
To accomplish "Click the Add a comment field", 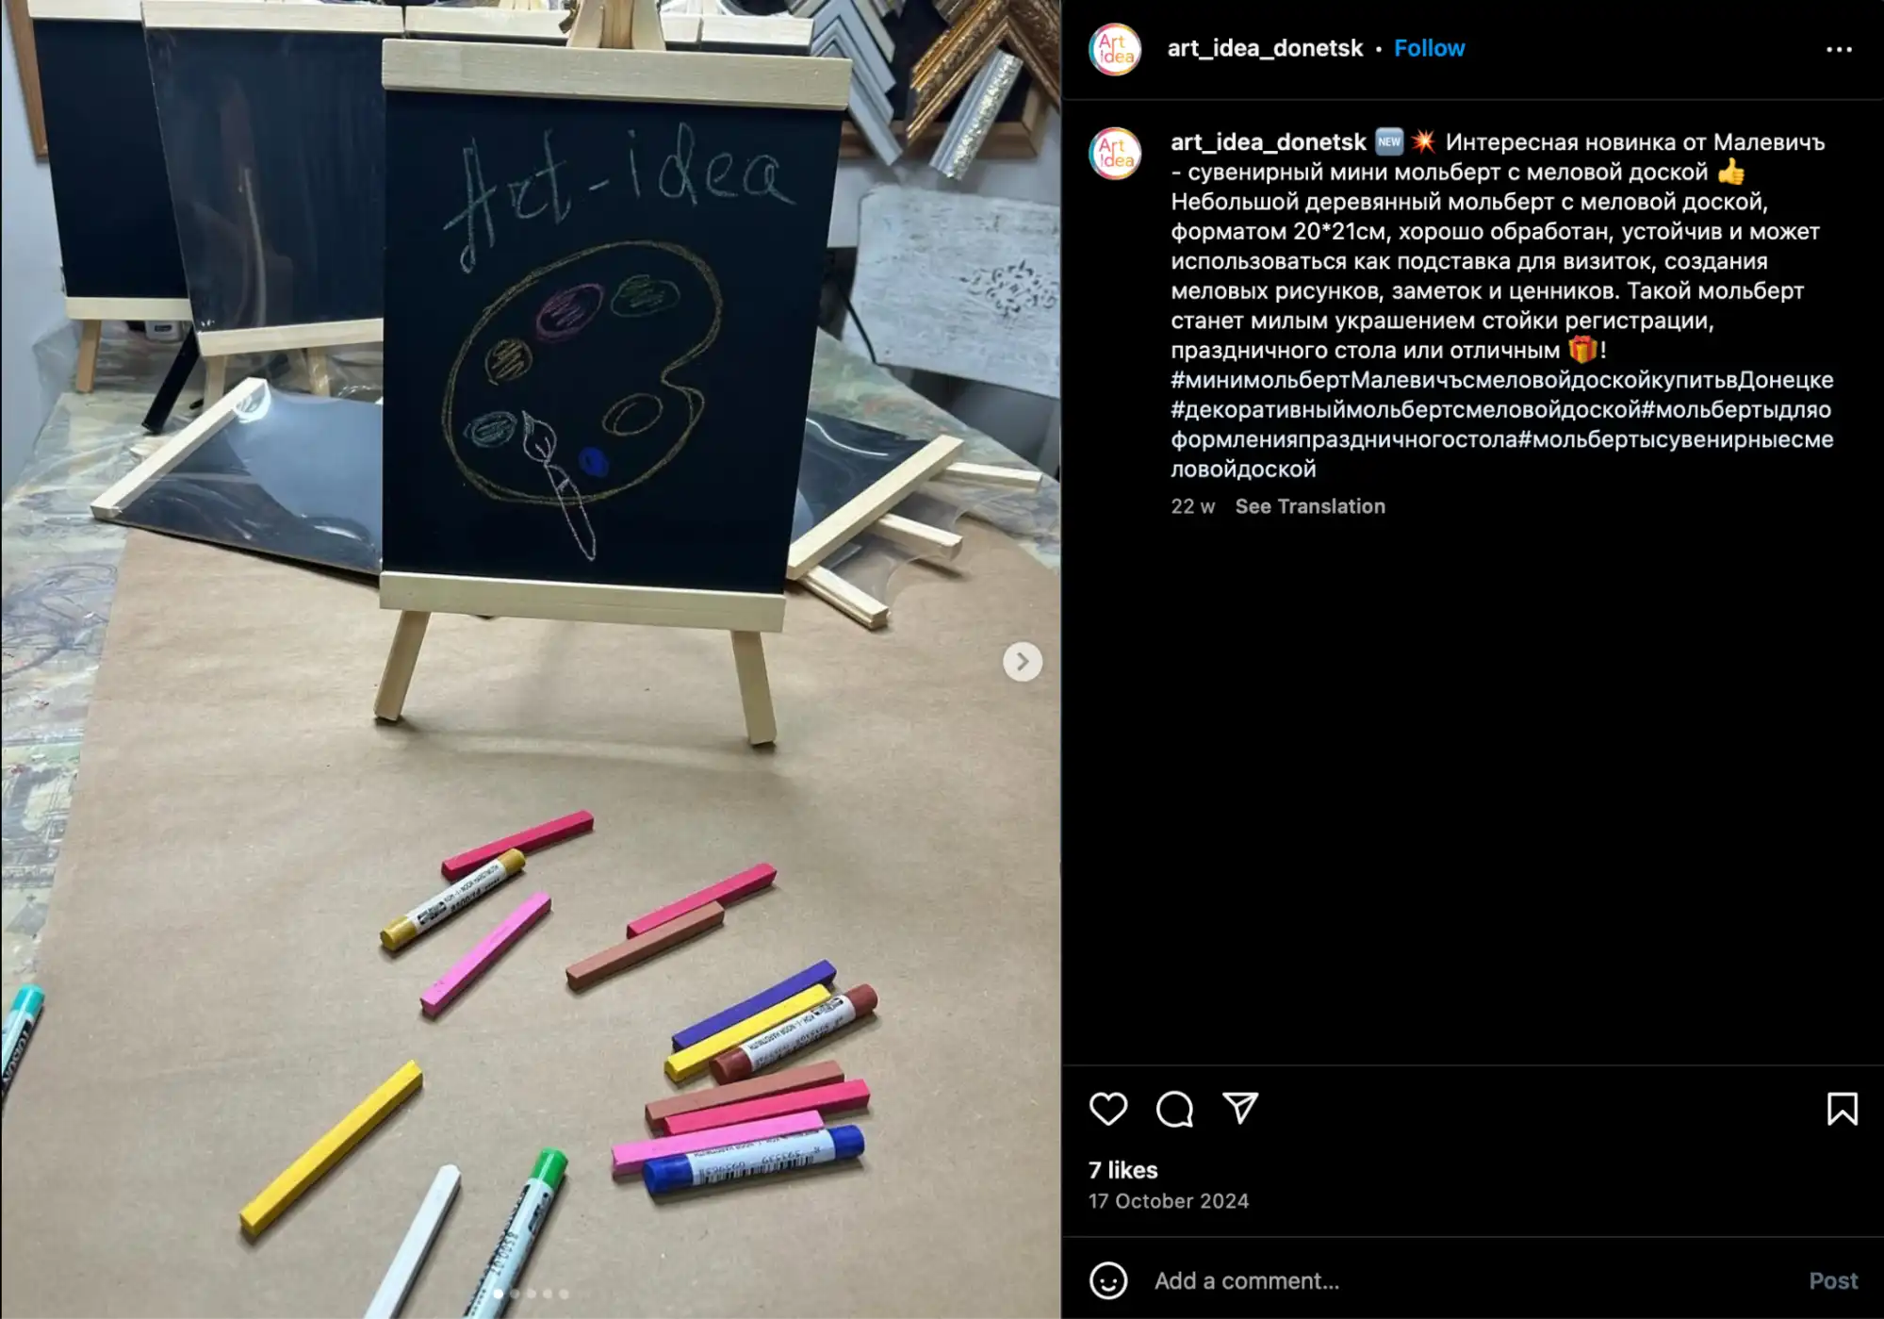I will pyautogui.click(x=1470, y=1280).
